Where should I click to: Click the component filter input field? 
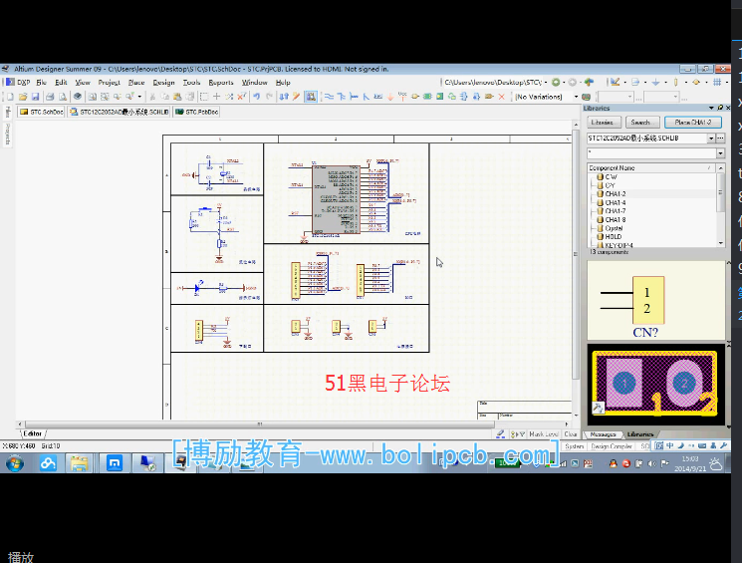(x=651, y=152)
